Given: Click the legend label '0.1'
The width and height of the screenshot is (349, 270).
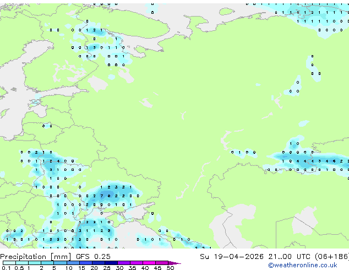Looking at the screenshot, I should click(7, 268).
